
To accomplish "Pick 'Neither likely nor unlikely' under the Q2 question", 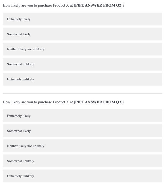I will pos(82,49).
